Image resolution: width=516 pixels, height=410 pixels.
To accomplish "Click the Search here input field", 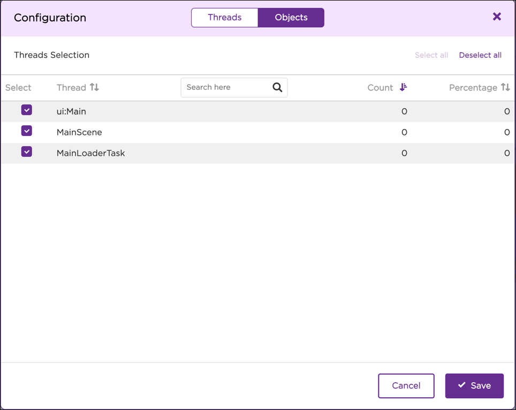I will [x=225, y=87].
